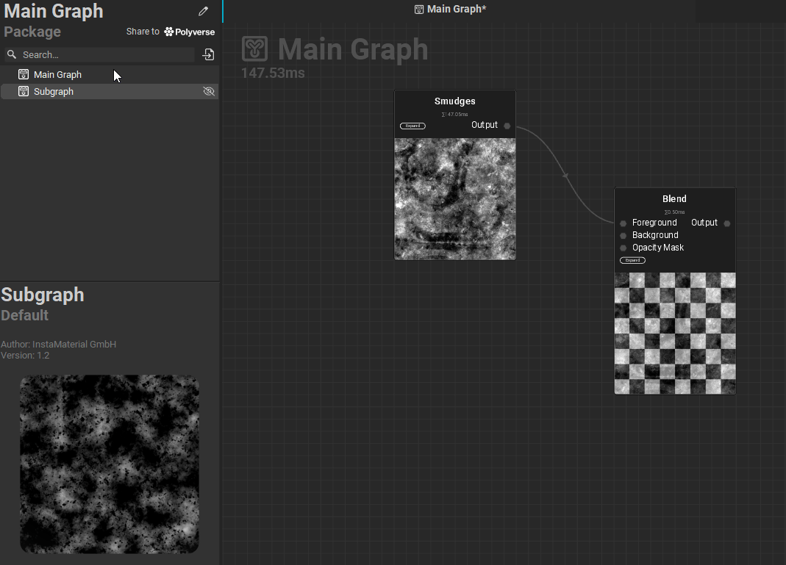Click the Smudges node preview thumbnail
The height and width of the screenshot is (565, 786).
454,199
